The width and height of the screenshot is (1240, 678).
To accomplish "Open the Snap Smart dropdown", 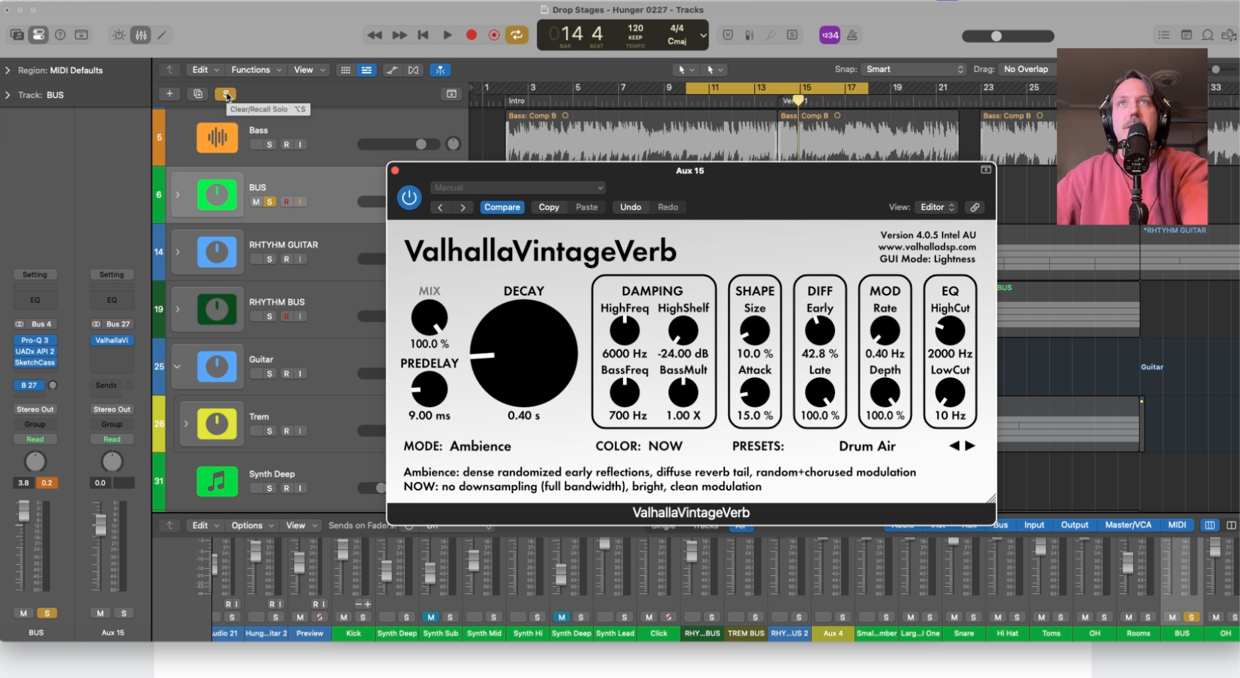I will [x=913, y=70].
